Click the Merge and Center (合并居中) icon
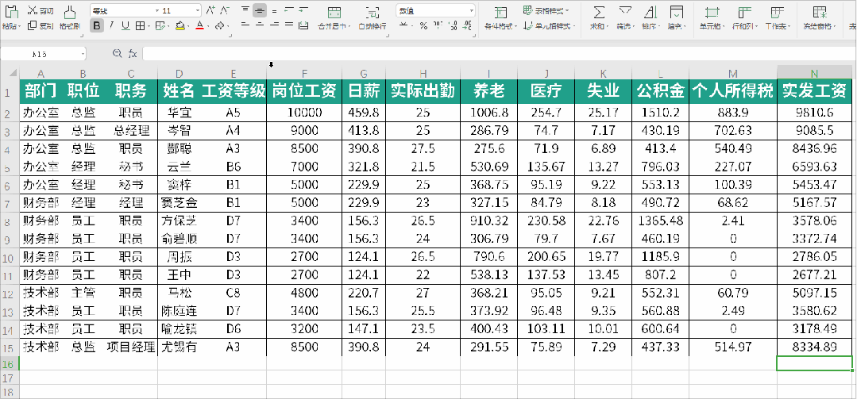 click(334, 13)
